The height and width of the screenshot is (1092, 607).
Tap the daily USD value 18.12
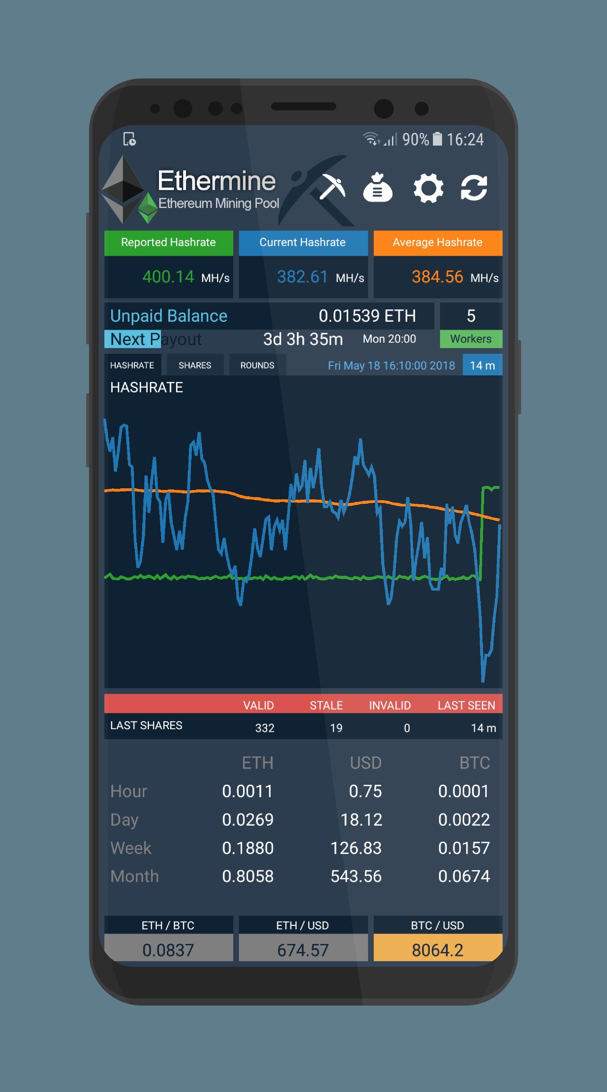pos(361,819)
